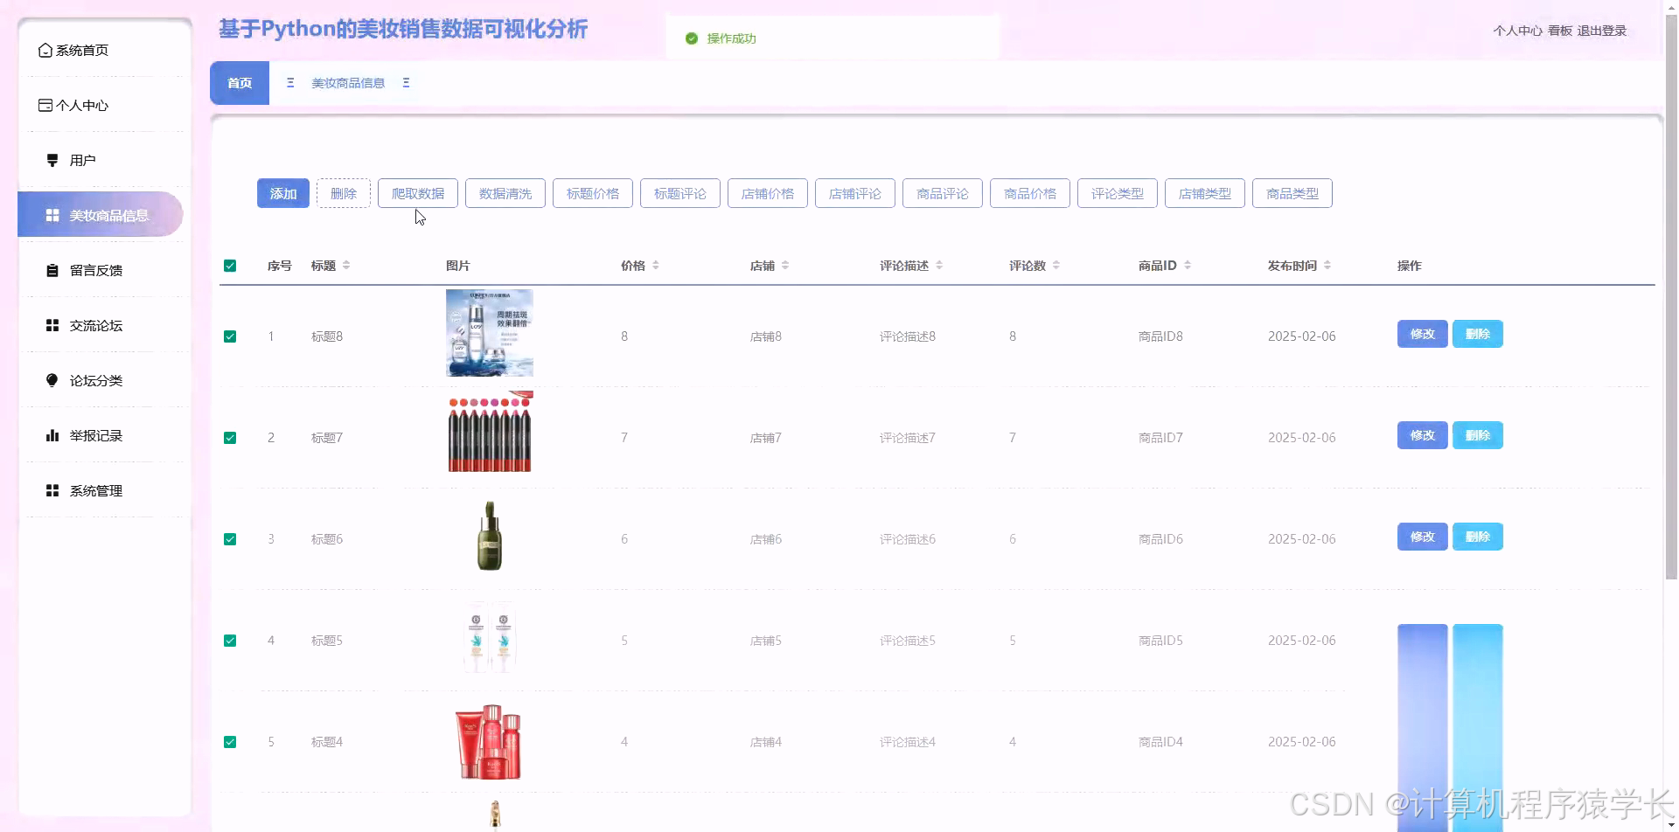Click the 添加 button
The height and width of the screenshot is (832, 1679).
click(x=282, y=193)
